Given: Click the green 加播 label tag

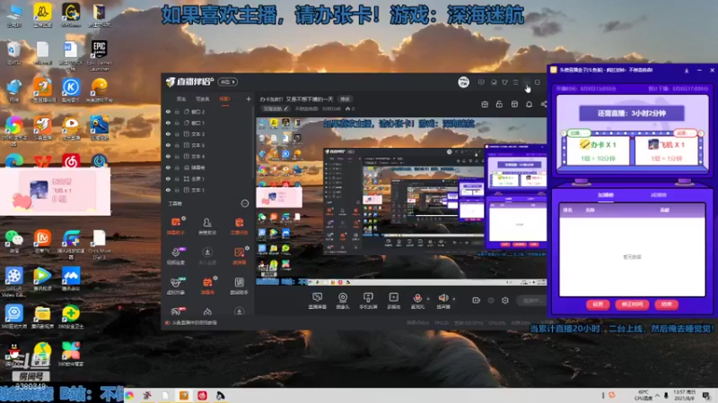Looking at the screenshot, I should coord(578,133).
